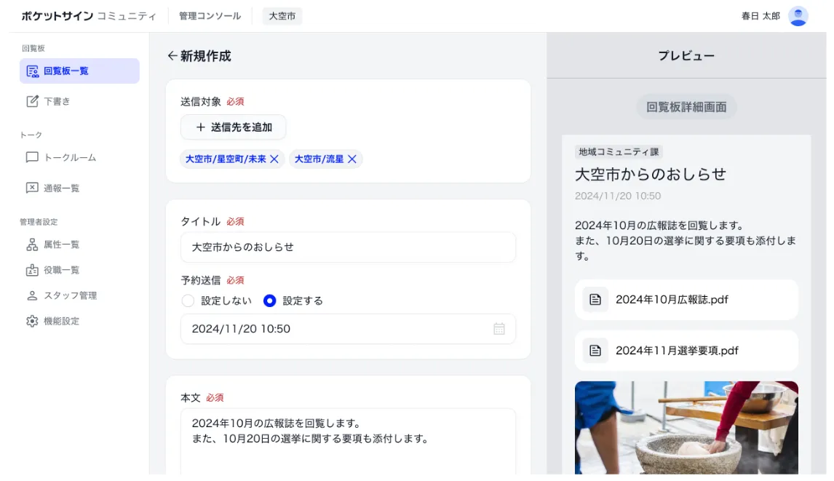The image size is (834, 481).
Task: Open the 機能設定 gear icon
Action: point(32,321)
